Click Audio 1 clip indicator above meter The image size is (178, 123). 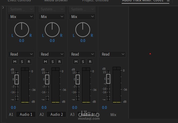click(25, 69)
